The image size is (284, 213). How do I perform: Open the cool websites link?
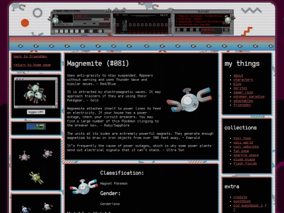[x=246, y=147]
